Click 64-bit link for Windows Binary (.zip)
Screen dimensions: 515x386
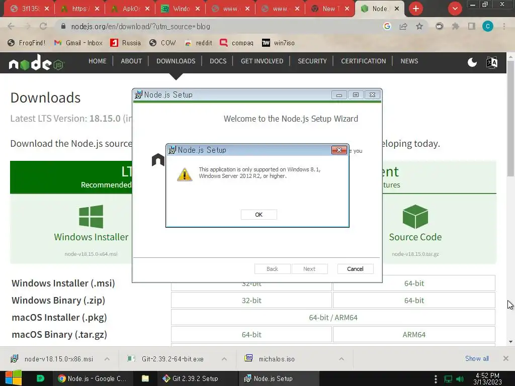[x=414, y=301]
